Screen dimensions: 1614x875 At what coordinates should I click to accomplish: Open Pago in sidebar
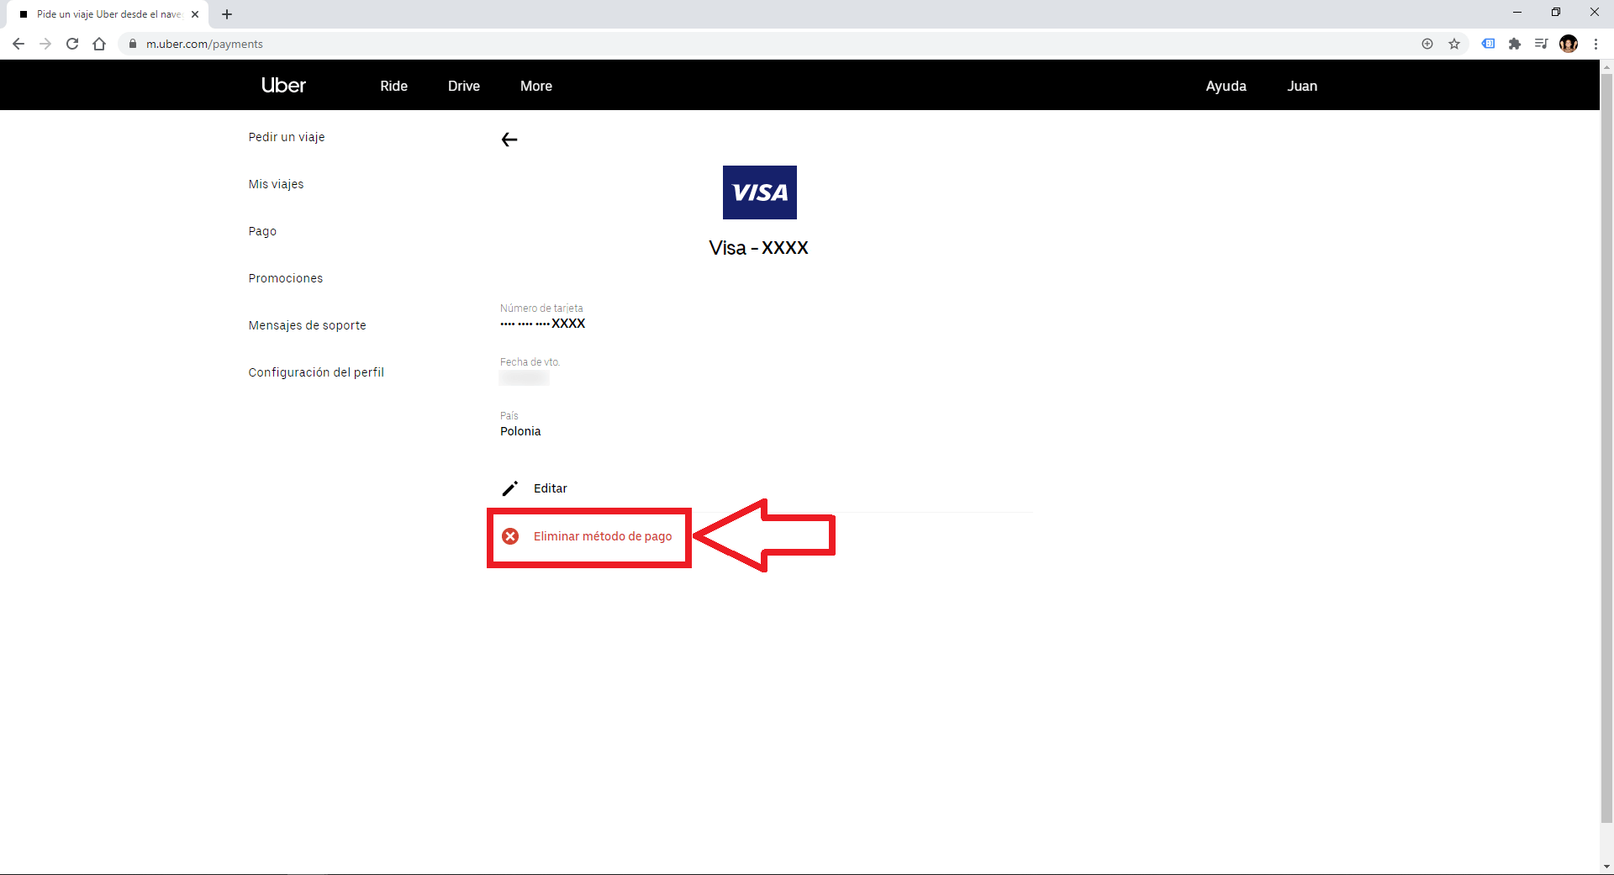262,231
